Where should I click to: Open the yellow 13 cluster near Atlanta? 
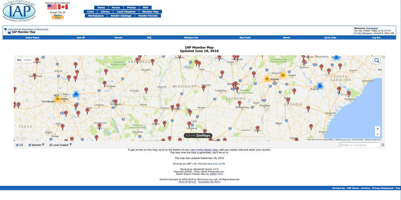tap(267, 79)
